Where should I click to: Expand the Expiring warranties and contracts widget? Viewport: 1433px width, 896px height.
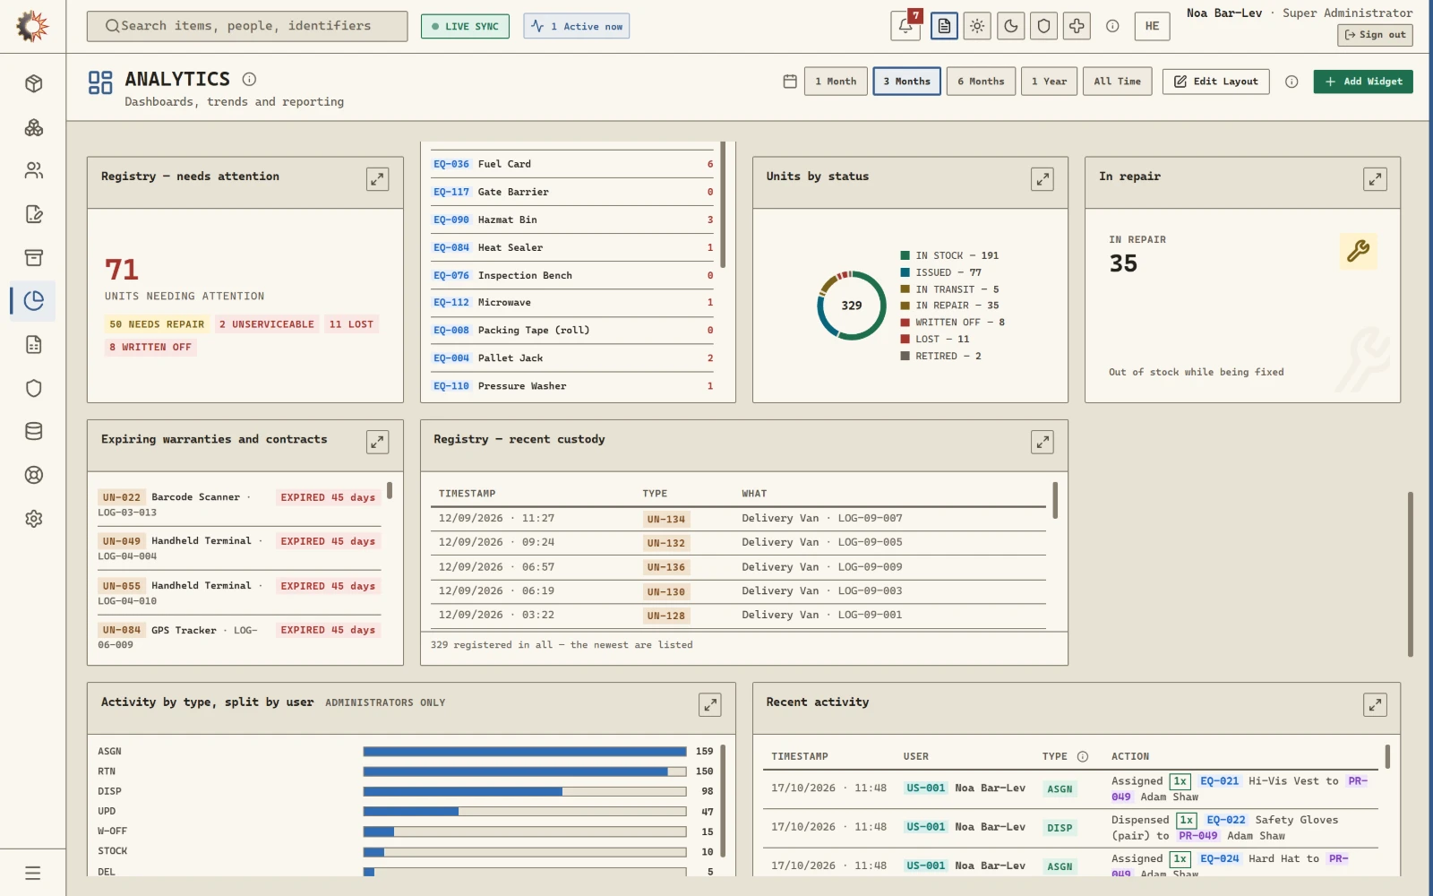point(378,442)
